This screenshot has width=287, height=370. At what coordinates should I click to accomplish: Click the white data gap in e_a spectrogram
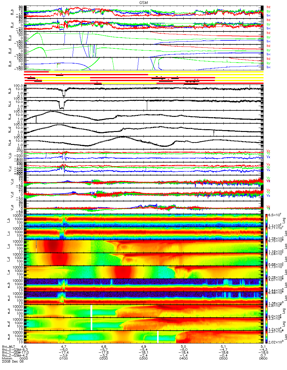point(91,311)
